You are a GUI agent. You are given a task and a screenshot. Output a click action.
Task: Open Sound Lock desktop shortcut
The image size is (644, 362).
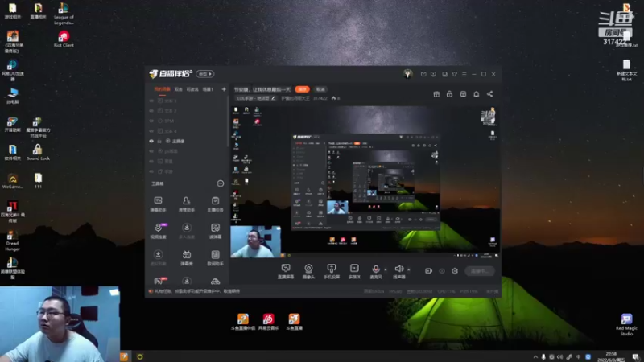(x=38, y=152)
